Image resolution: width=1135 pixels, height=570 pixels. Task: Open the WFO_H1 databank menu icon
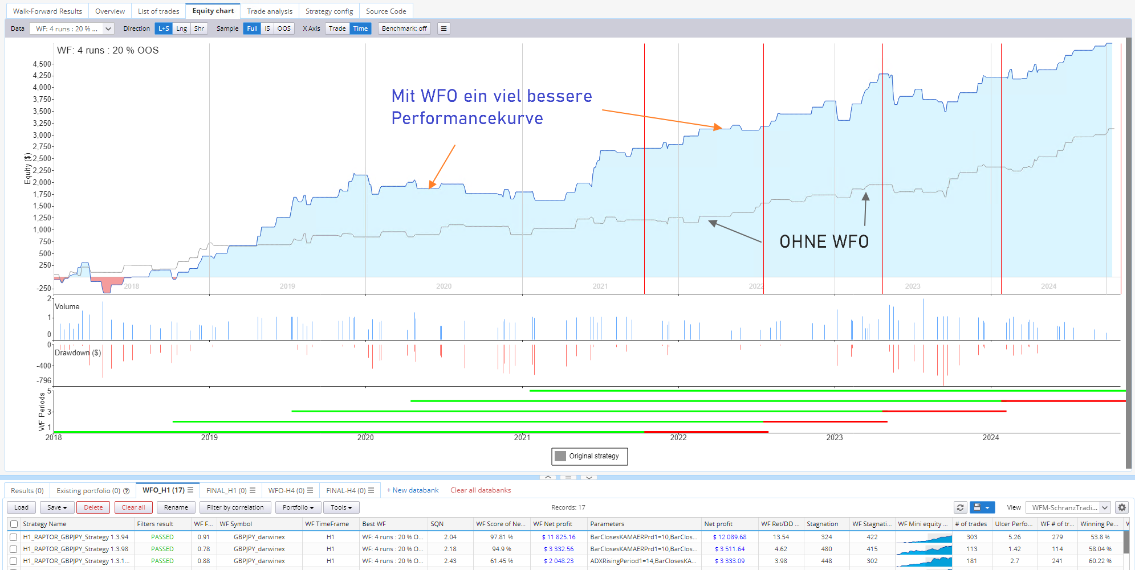190,490
